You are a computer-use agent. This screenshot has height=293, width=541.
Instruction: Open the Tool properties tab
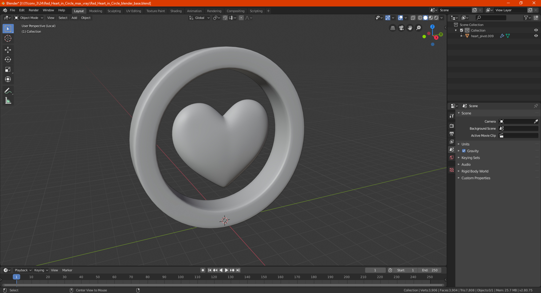click(x=452, y=116)
